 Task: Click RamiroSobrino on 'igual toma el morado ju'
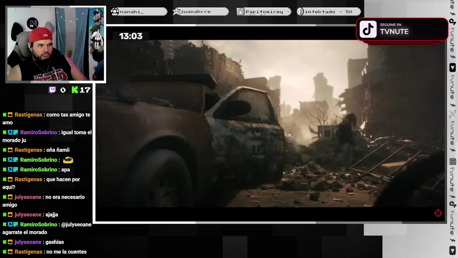coord(39,133)
